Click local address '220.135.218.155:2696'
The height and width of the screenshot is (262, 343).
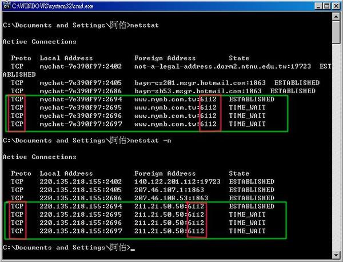point(81,223)
